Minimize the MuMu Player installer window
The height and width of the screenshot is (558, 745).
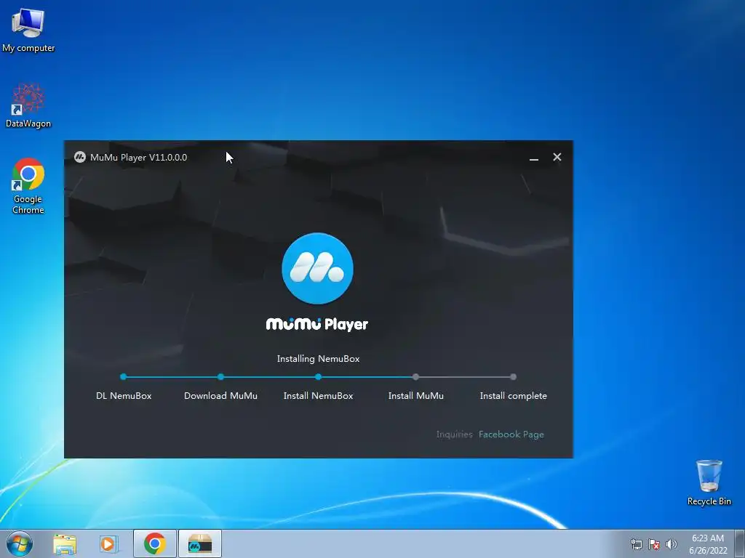(x=534, y=158)
